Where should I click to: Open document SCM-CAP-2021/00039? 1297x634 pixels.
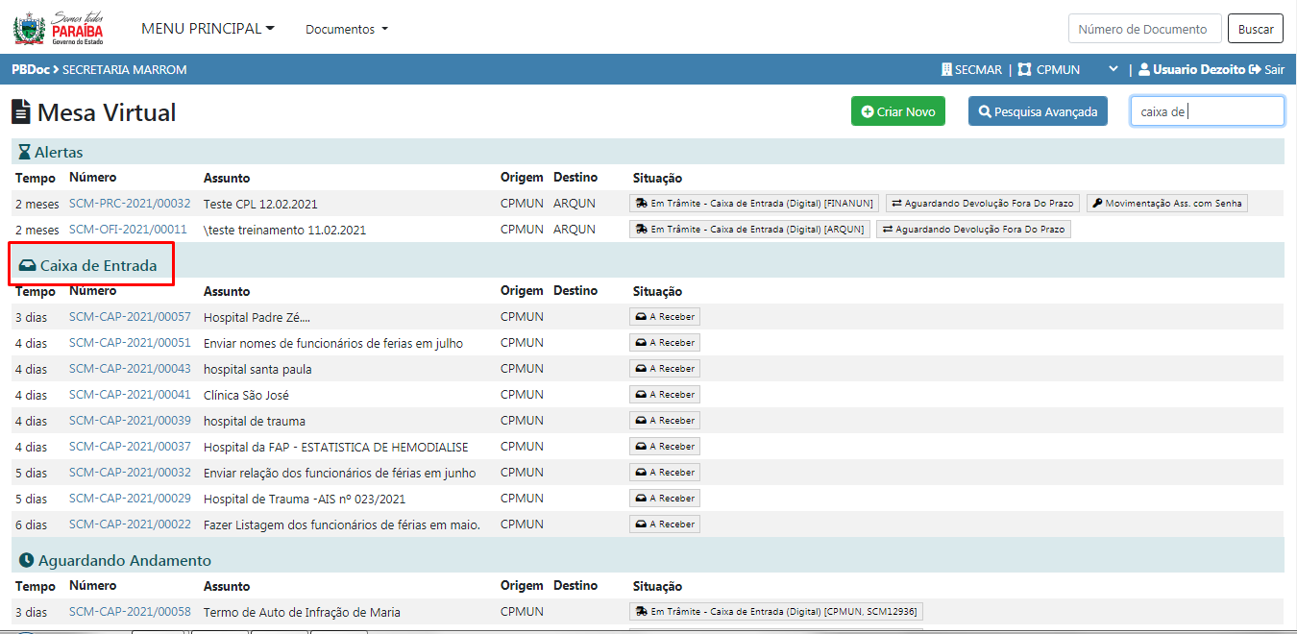point(130,421)
